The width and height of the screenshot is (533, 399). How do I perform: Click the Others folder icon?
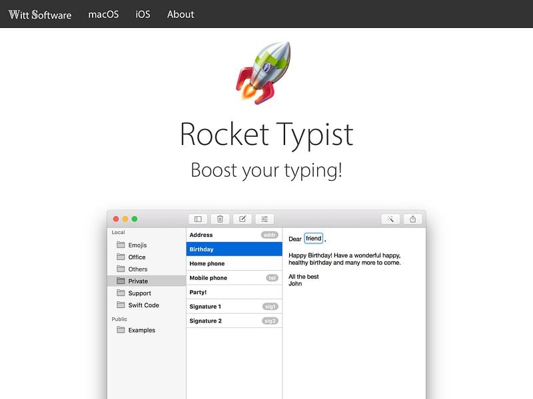(121, 269)
